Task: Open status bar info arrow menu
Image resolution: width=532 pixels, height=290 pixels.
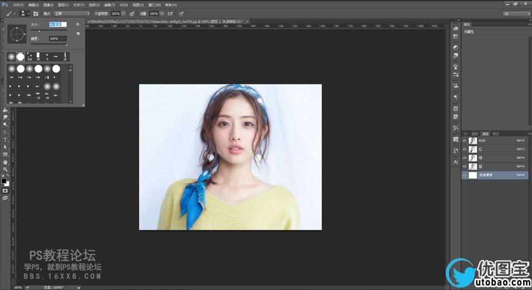Action: pos(79,288)
